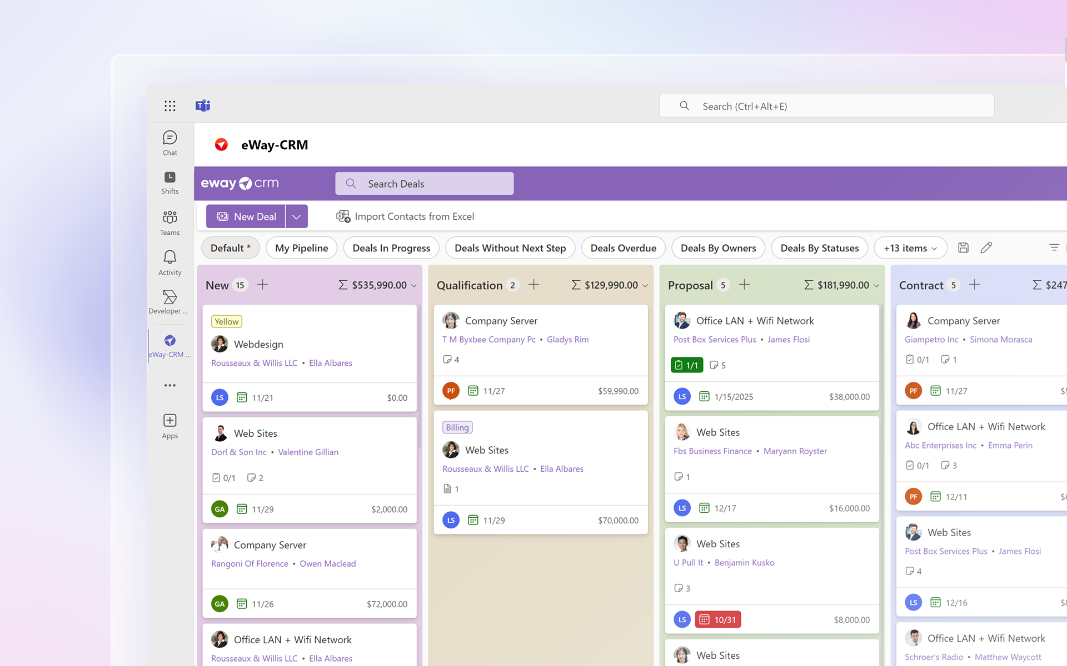The image size is (1067, 666).
Task: Open the filter lines icon
Action: pyautogui.click(x=1054, y=248)
